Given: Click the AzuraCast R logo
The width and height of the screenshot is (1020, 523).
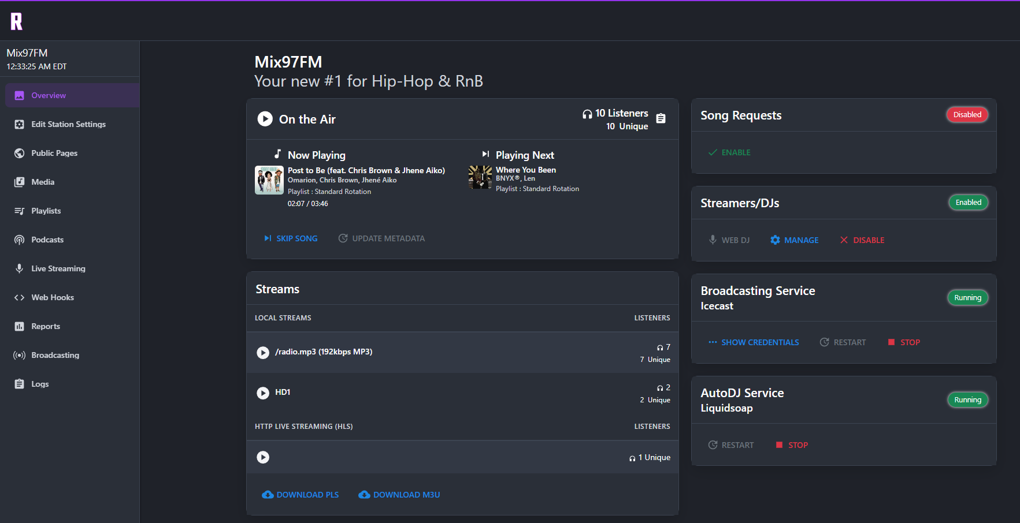Looking at the screenshot, I should pyautogui.click(x=16, y=21).
